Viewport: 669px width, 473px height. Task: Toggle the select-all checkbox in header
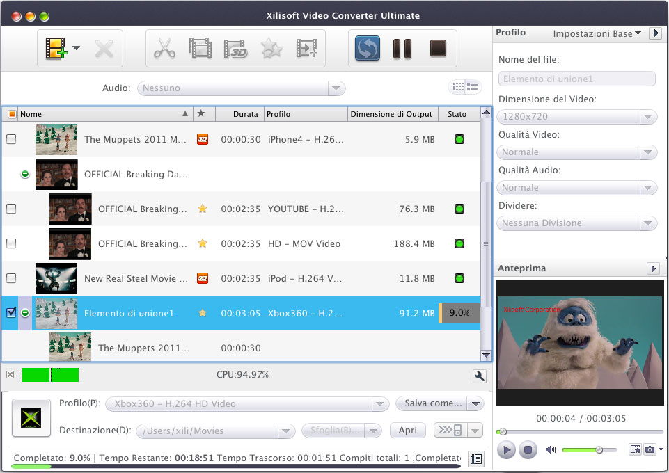click(x=12, y=114)
